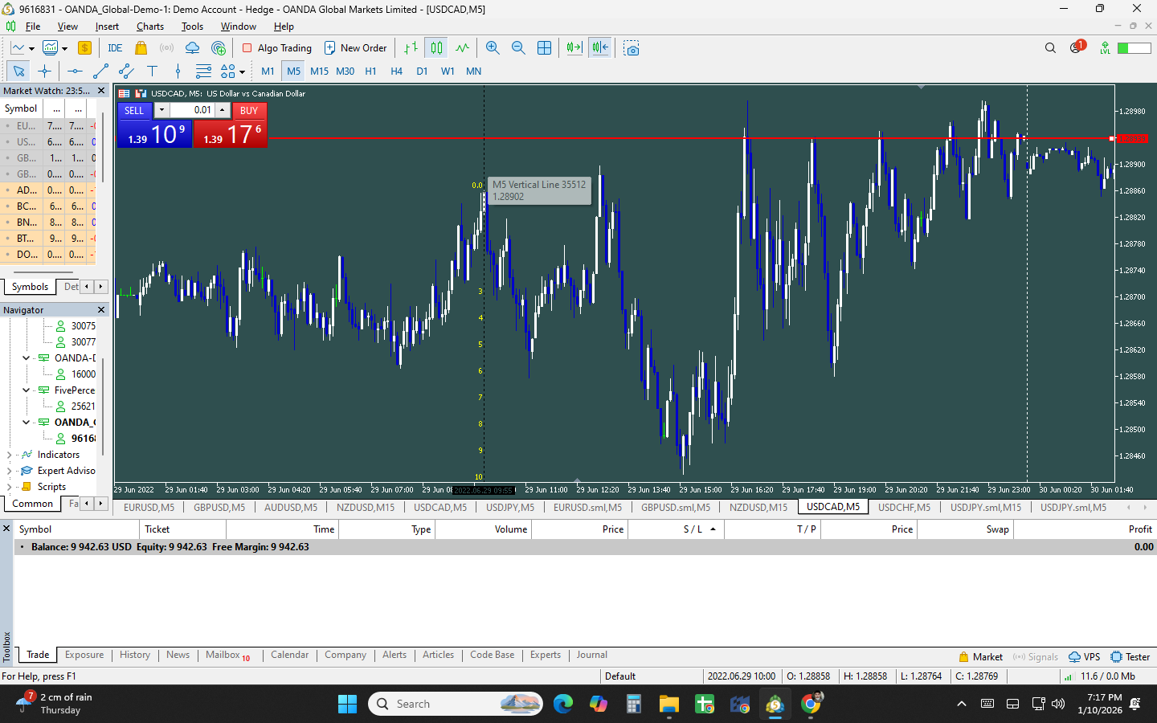Click the one-click trading volume field
The image size is (1157, 723).
(x=193, y=110)
